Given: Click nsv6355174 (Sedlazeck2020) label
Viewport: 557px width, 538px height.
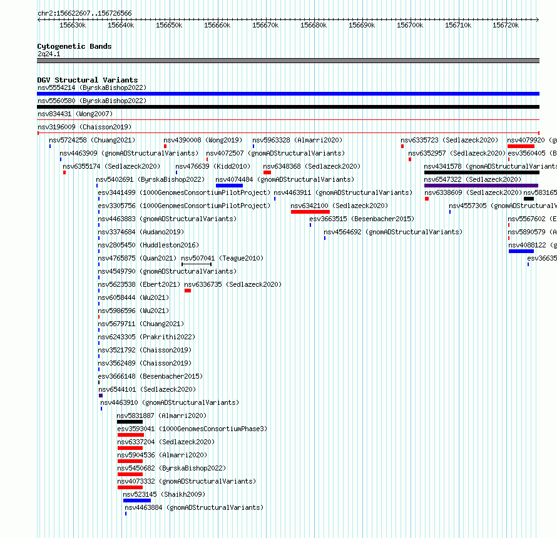Looking at the screenshot, I should pyautogui.click(x=111, y=166).
